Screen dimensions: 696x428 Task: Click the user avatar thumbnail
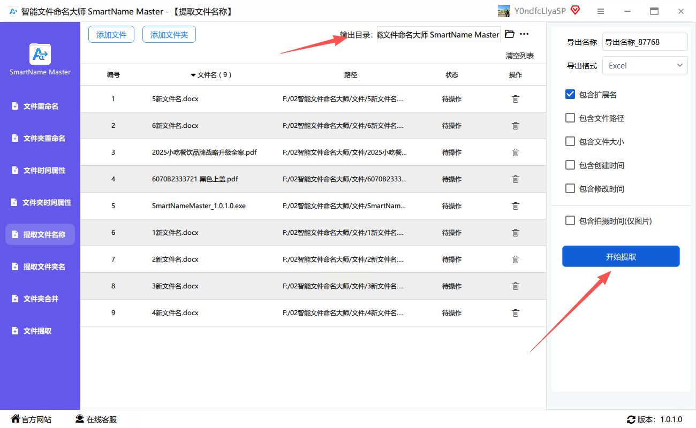pyautogui.click(x=504, y=11)
